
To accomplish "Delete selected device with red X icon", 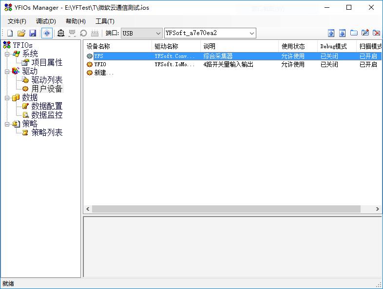I will (376, 33).
